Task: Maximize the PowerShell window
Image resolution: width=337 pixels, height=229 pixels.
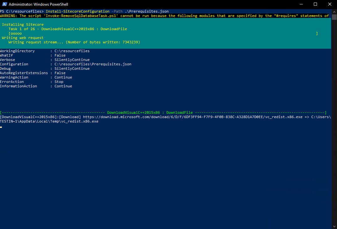Action: tap(315, 4)
